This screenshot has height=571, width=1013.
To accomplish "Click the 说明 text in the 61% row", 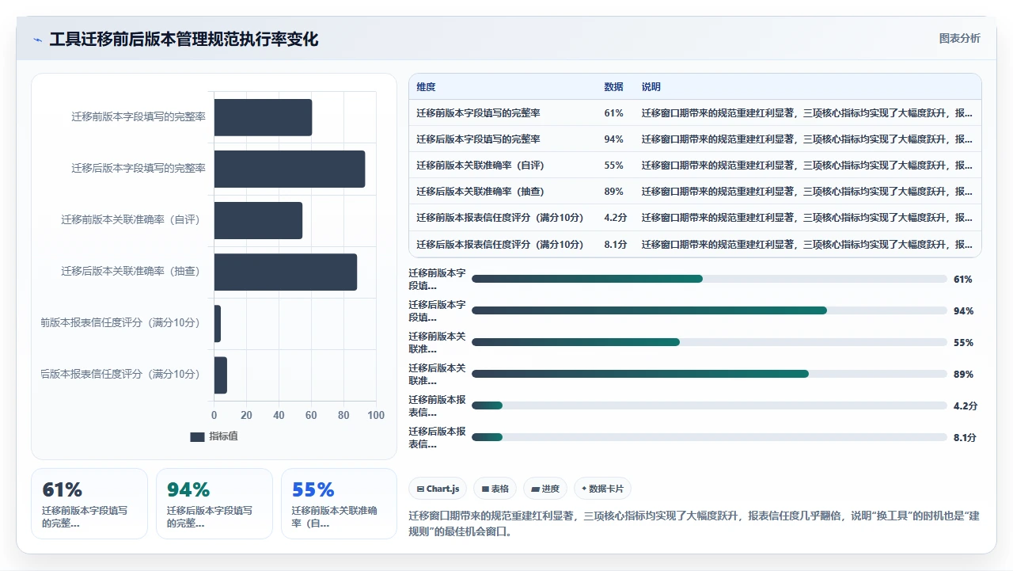I will [806, 113].
